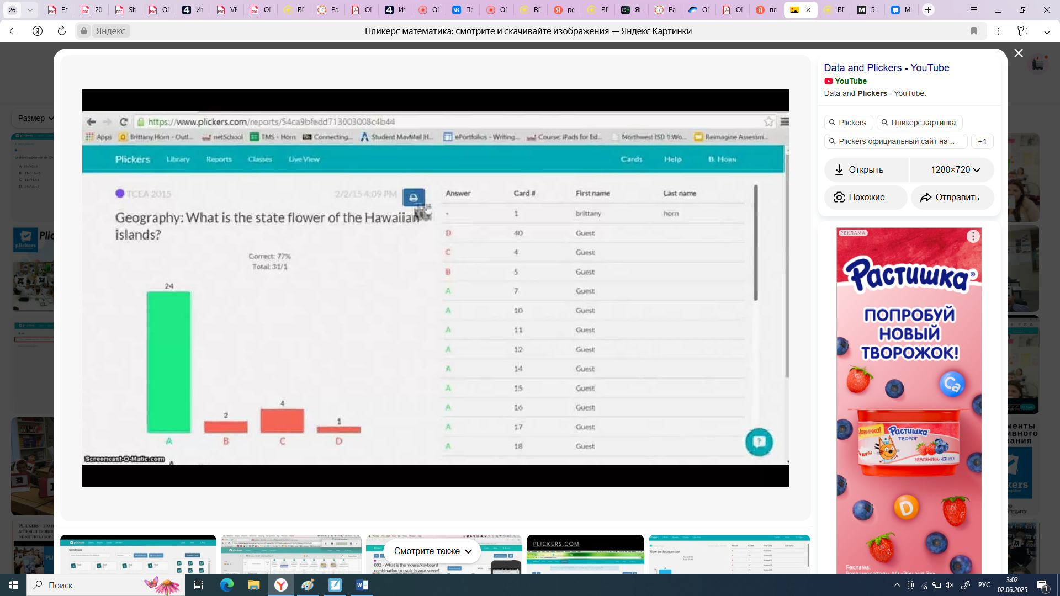Click the main Plickers report image
Image resolution: width=1060 pixels, height=596 pixels.
point(435,288)
